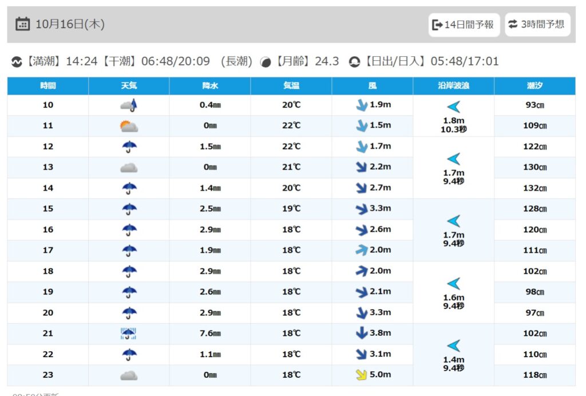586x396 pixels.
Task: Click the 7.6mm precipitation cell
Action: [210, 334]
